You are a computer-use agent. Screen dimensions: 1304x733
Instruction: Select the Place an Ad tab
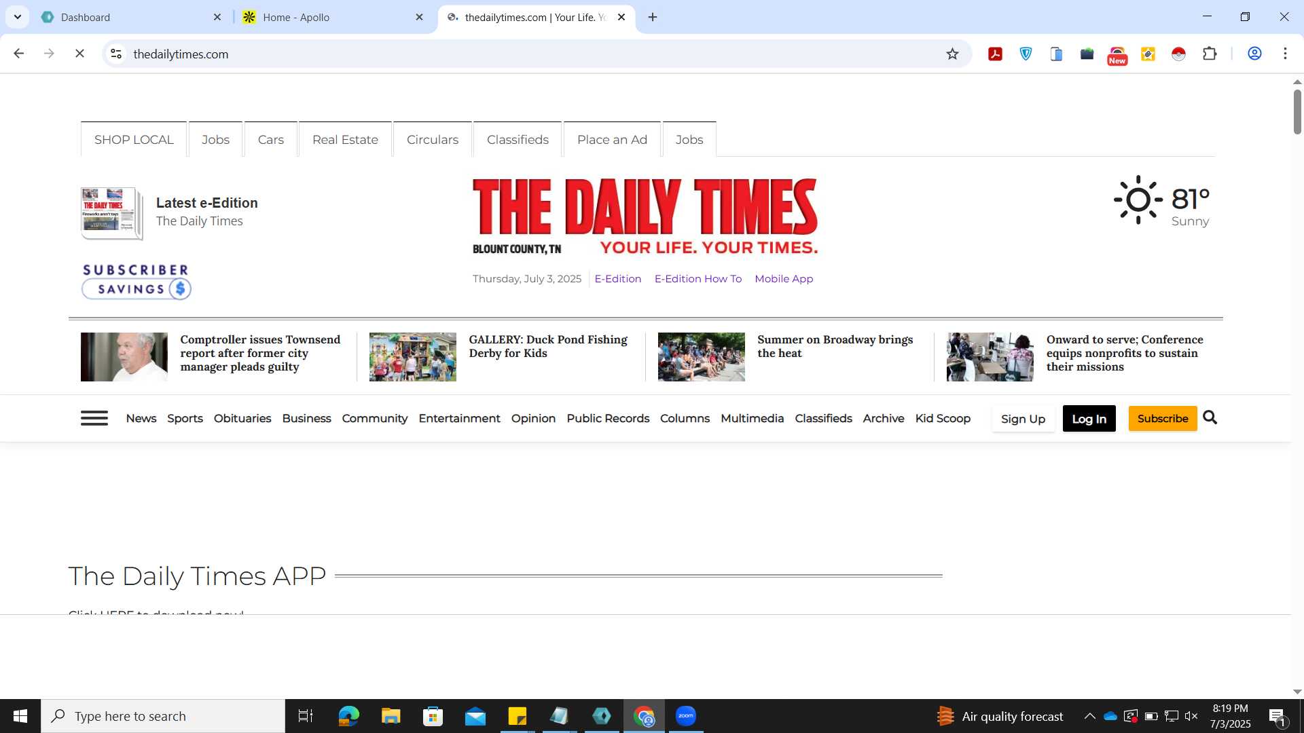pyautogui.click(x=612, y=140)
